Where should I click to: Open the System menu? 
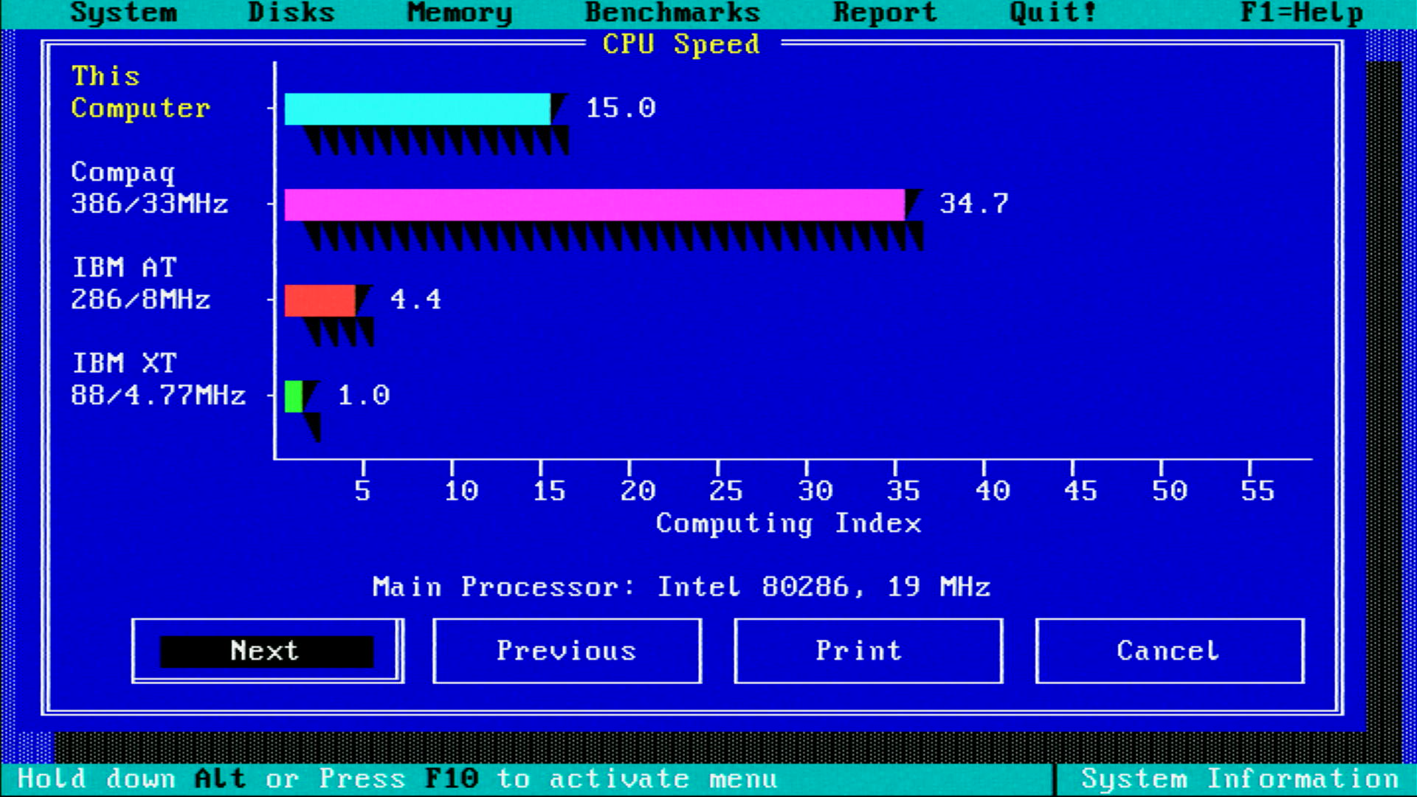coord(124,13)
